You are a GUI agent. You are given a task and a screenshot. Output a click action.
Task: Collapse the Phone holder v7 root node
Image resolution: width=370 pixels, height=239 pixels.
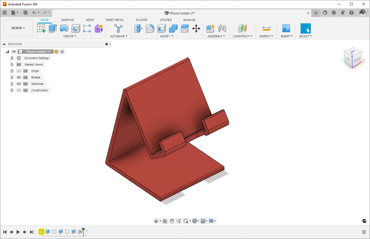click(x=8, y=52)
